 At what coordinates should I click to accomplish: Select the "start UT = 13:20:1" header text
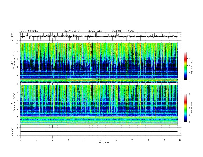[124, 31]
